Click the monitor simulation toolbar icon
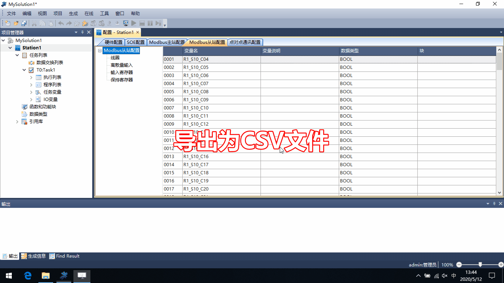The height and width of the screenshot is (283, 504). click(126, 23)
